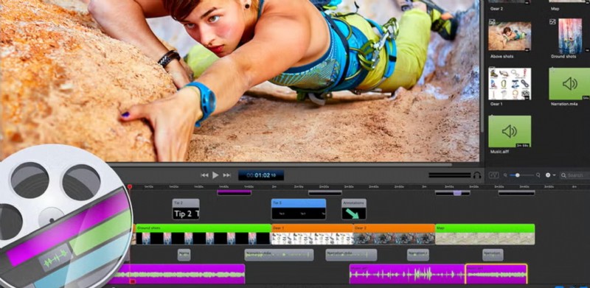Click the timecode display reading 01:02
The height and width of the screenshot is (288, 590).
click(261, 175)
